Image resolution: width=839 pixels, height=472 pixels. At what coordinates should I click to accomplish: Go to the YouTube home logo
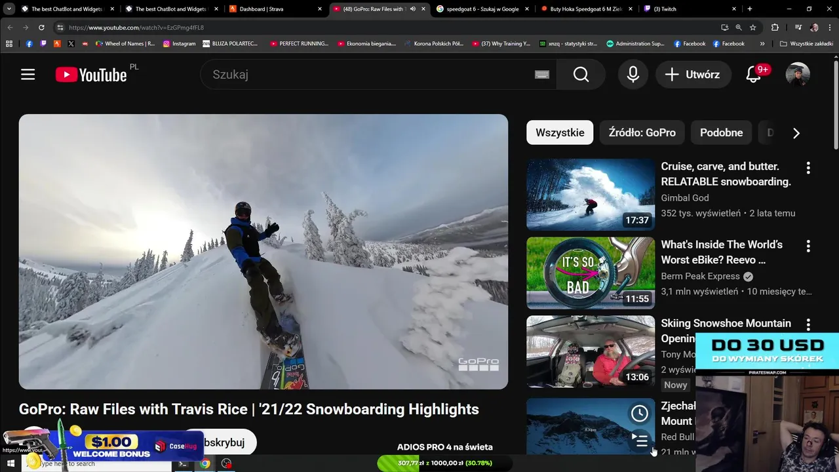(91, 75)
